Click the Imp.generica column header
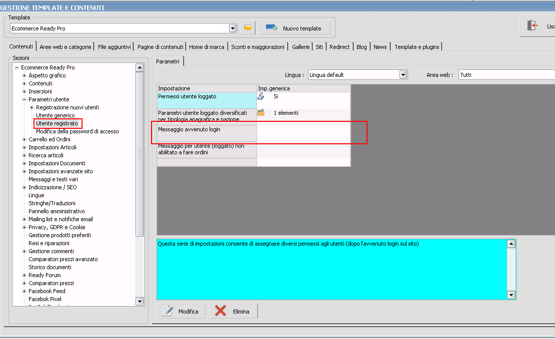The image size is (555, 339). [x=303, y=88]
